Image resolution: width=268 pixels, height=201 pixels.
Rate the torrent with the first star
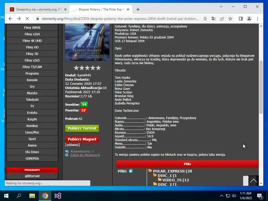76,68
